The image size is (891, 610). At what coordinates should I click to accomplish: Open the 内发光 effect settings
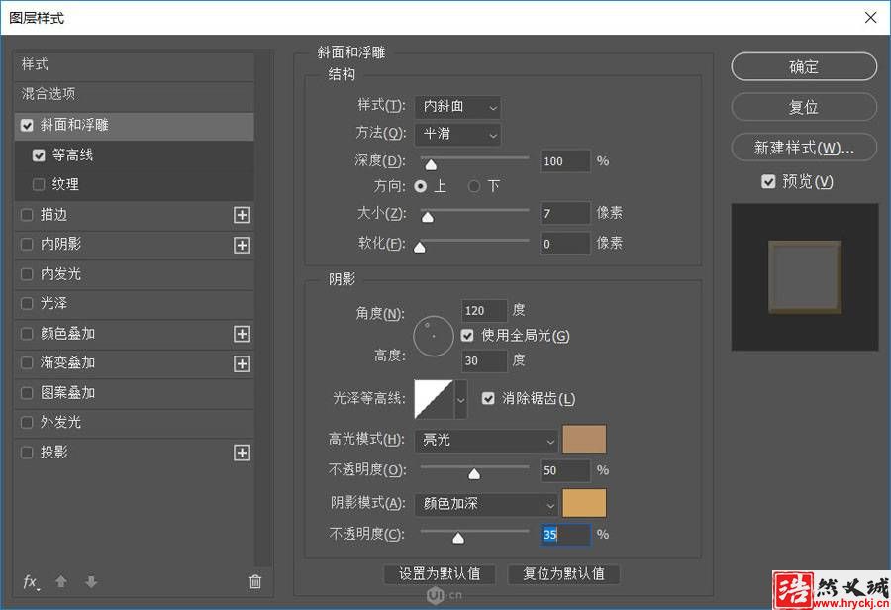pyautogui.click(x=60, y=274)
